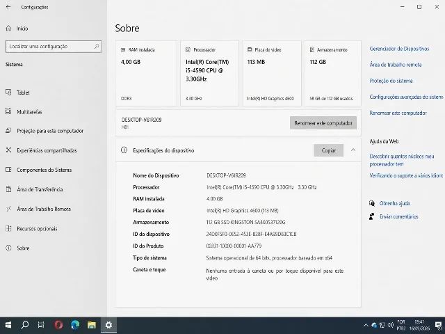The image size is (445, 334).
Task: Click the Área de Trabalho Remota icon
Action: 8,209
